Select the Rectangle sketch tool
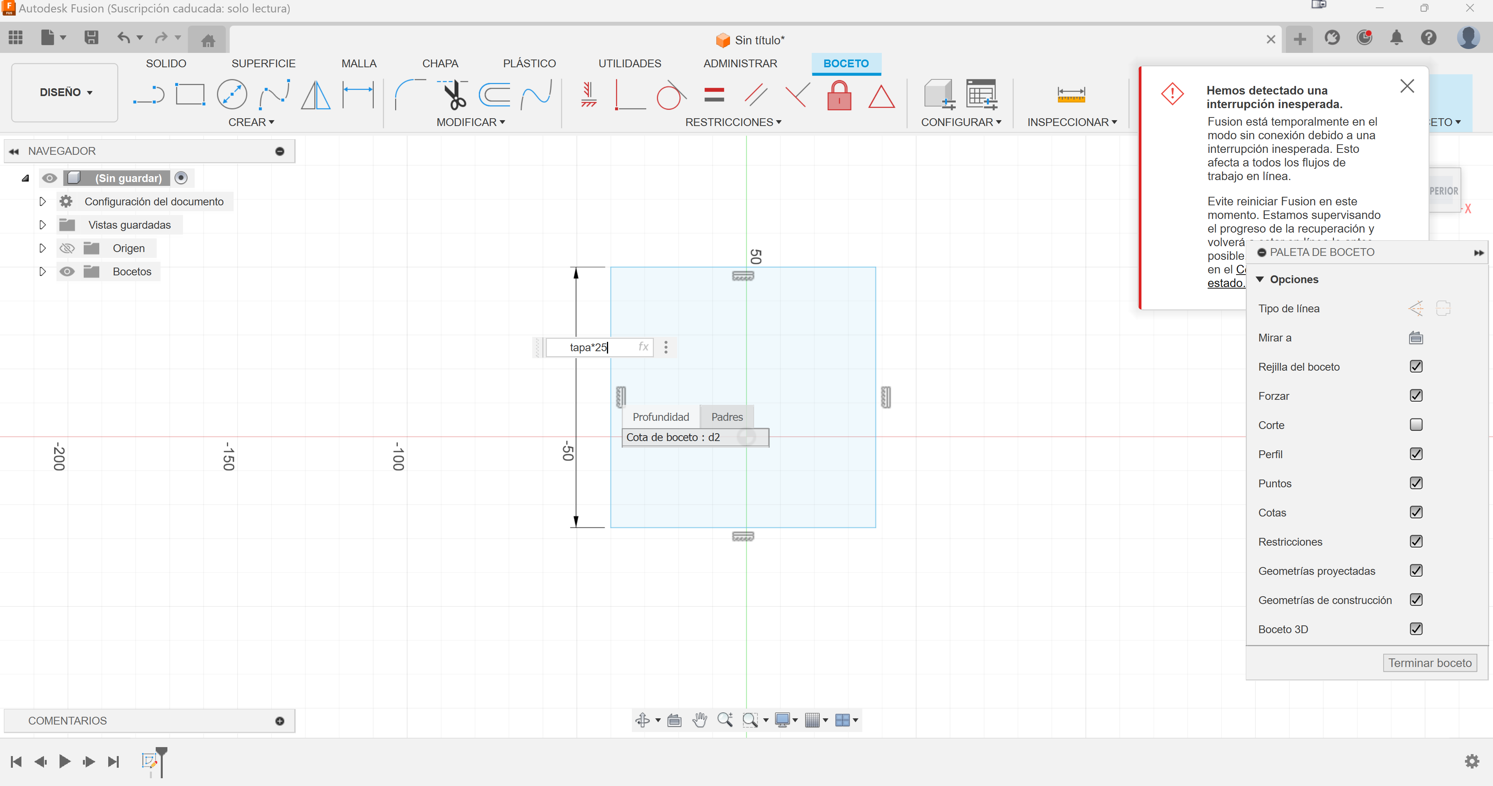 tap(190, 95)
